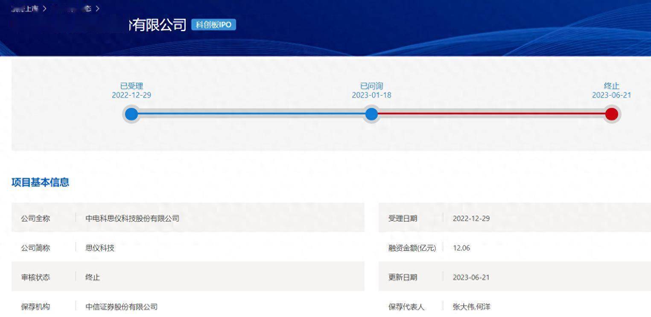Click the 已问询 2023-01-18 label

tap(371, 90)
